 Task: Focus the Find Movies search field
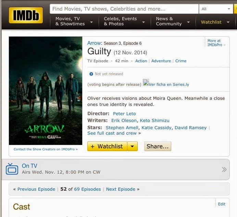[124, 9]
